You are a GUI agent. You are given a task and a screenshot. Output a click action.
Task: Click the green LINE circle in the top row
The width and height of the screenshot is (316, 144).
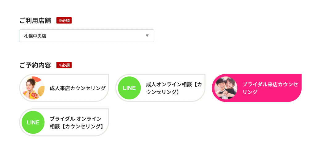pos(129,88)
